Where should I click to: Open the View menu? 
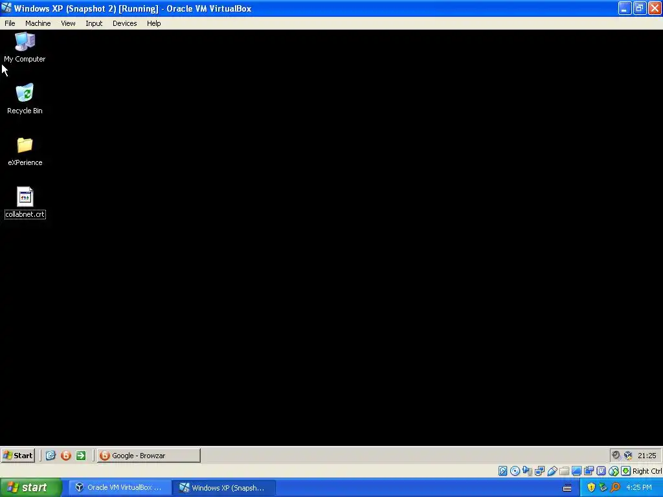click(x=68, y=23)
